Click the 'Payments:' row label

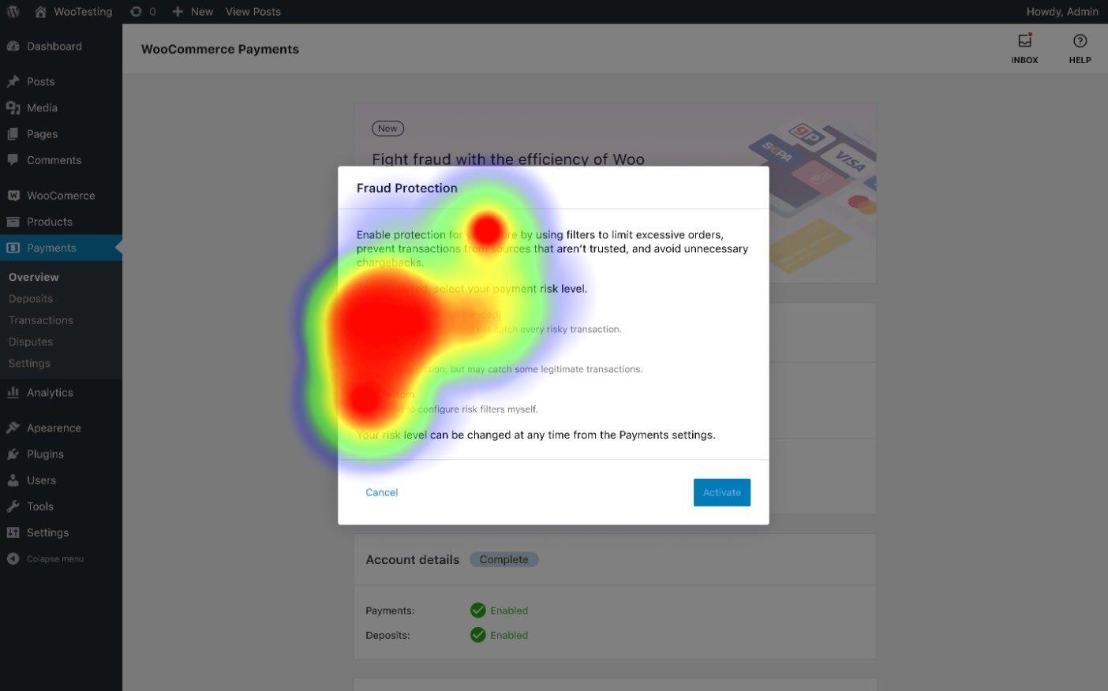(390, 611)
